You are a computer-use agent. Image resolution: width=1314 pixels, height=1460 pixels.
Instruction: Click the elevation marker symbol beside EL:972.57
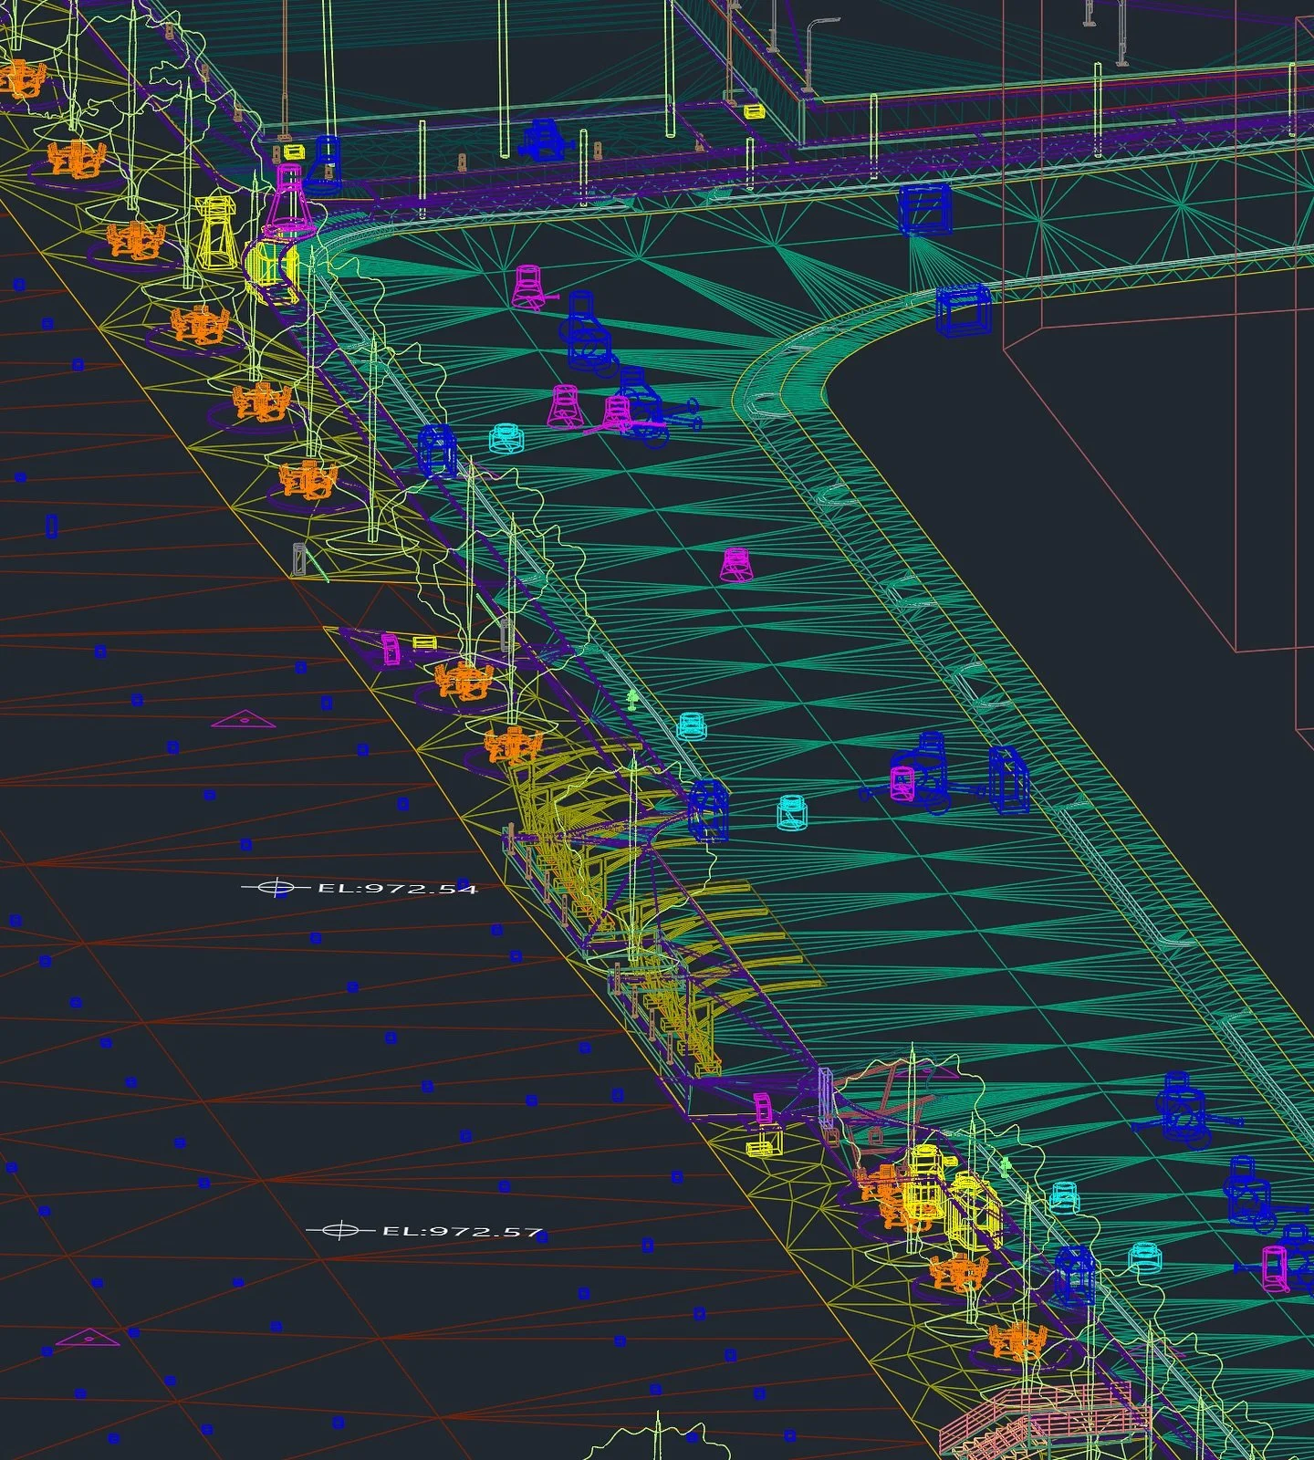click(339, 1230)
